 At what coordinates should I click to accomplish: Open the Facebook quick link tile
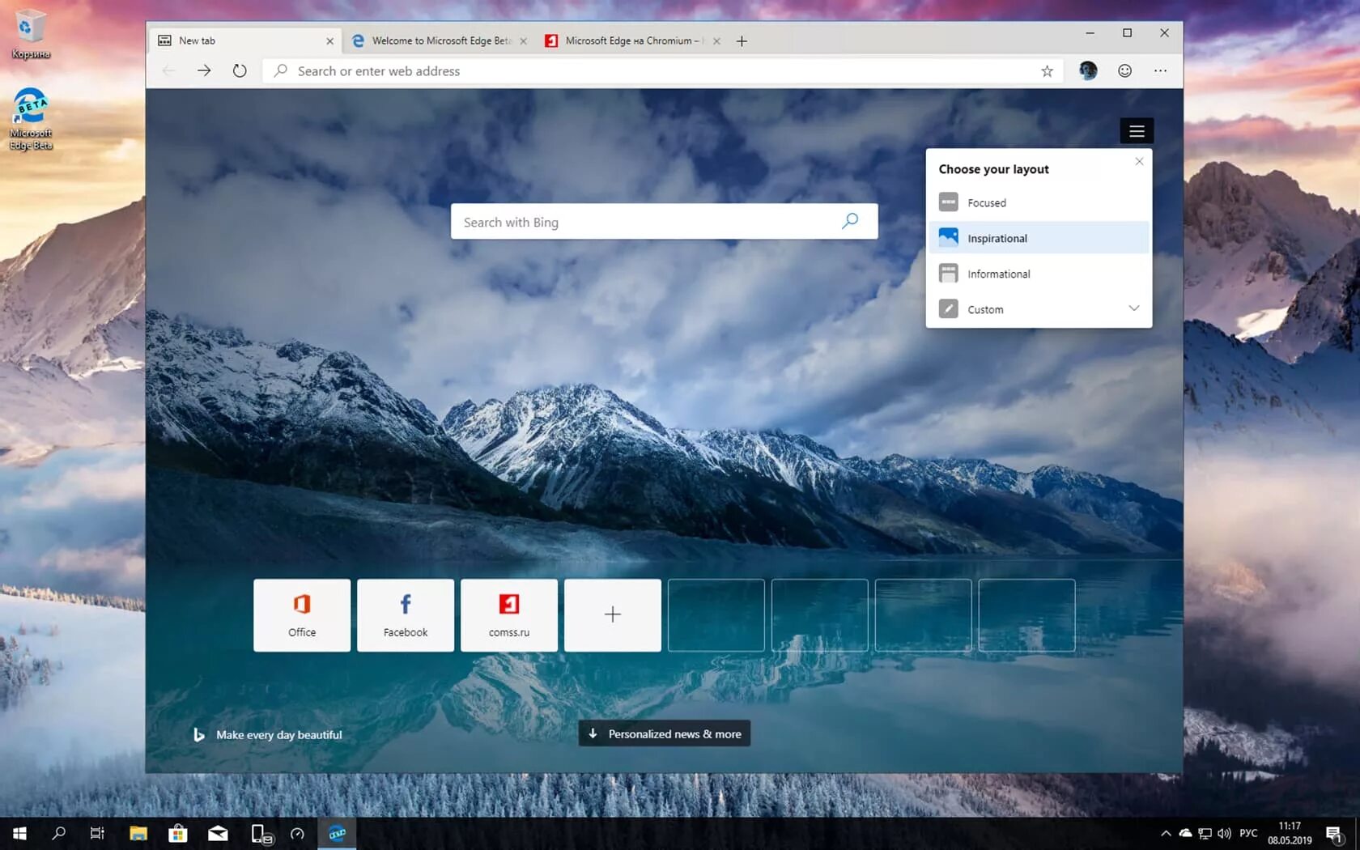click(x=405, y=614)
